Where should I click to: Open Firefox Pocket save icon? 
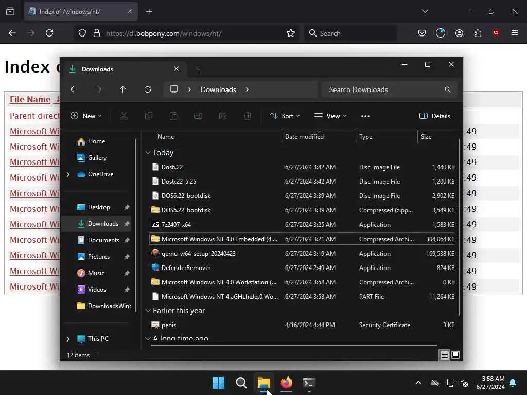coord(422,33)
